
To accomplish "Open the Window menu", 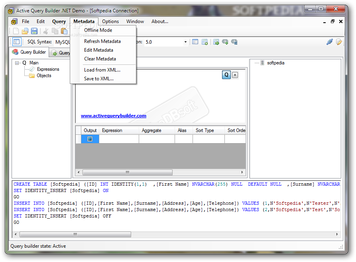I will click(135, 21).
